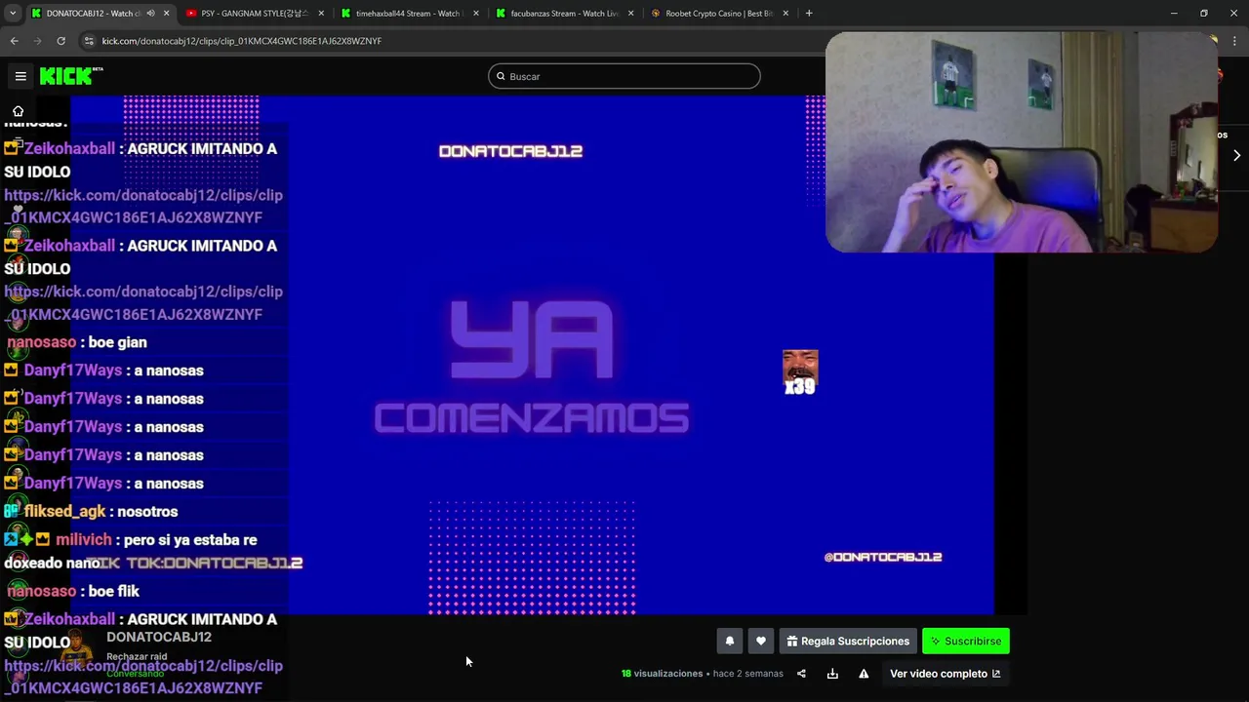Mute the DONATOCABJ12 tab audio icon

(150, 14)
